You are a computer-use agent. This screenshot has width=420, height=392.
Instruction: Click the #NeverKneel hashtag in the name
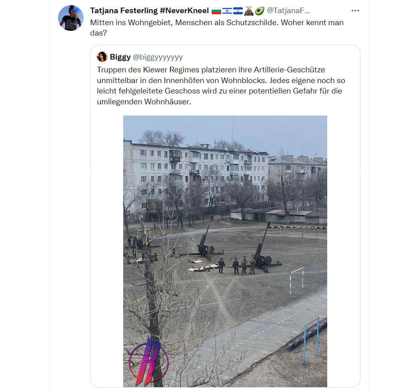point(184,11)
